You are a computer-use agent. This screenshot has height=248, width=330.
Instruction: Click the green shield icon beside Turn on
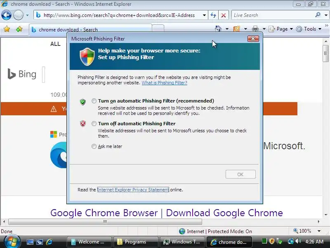[x=83, y=102]
